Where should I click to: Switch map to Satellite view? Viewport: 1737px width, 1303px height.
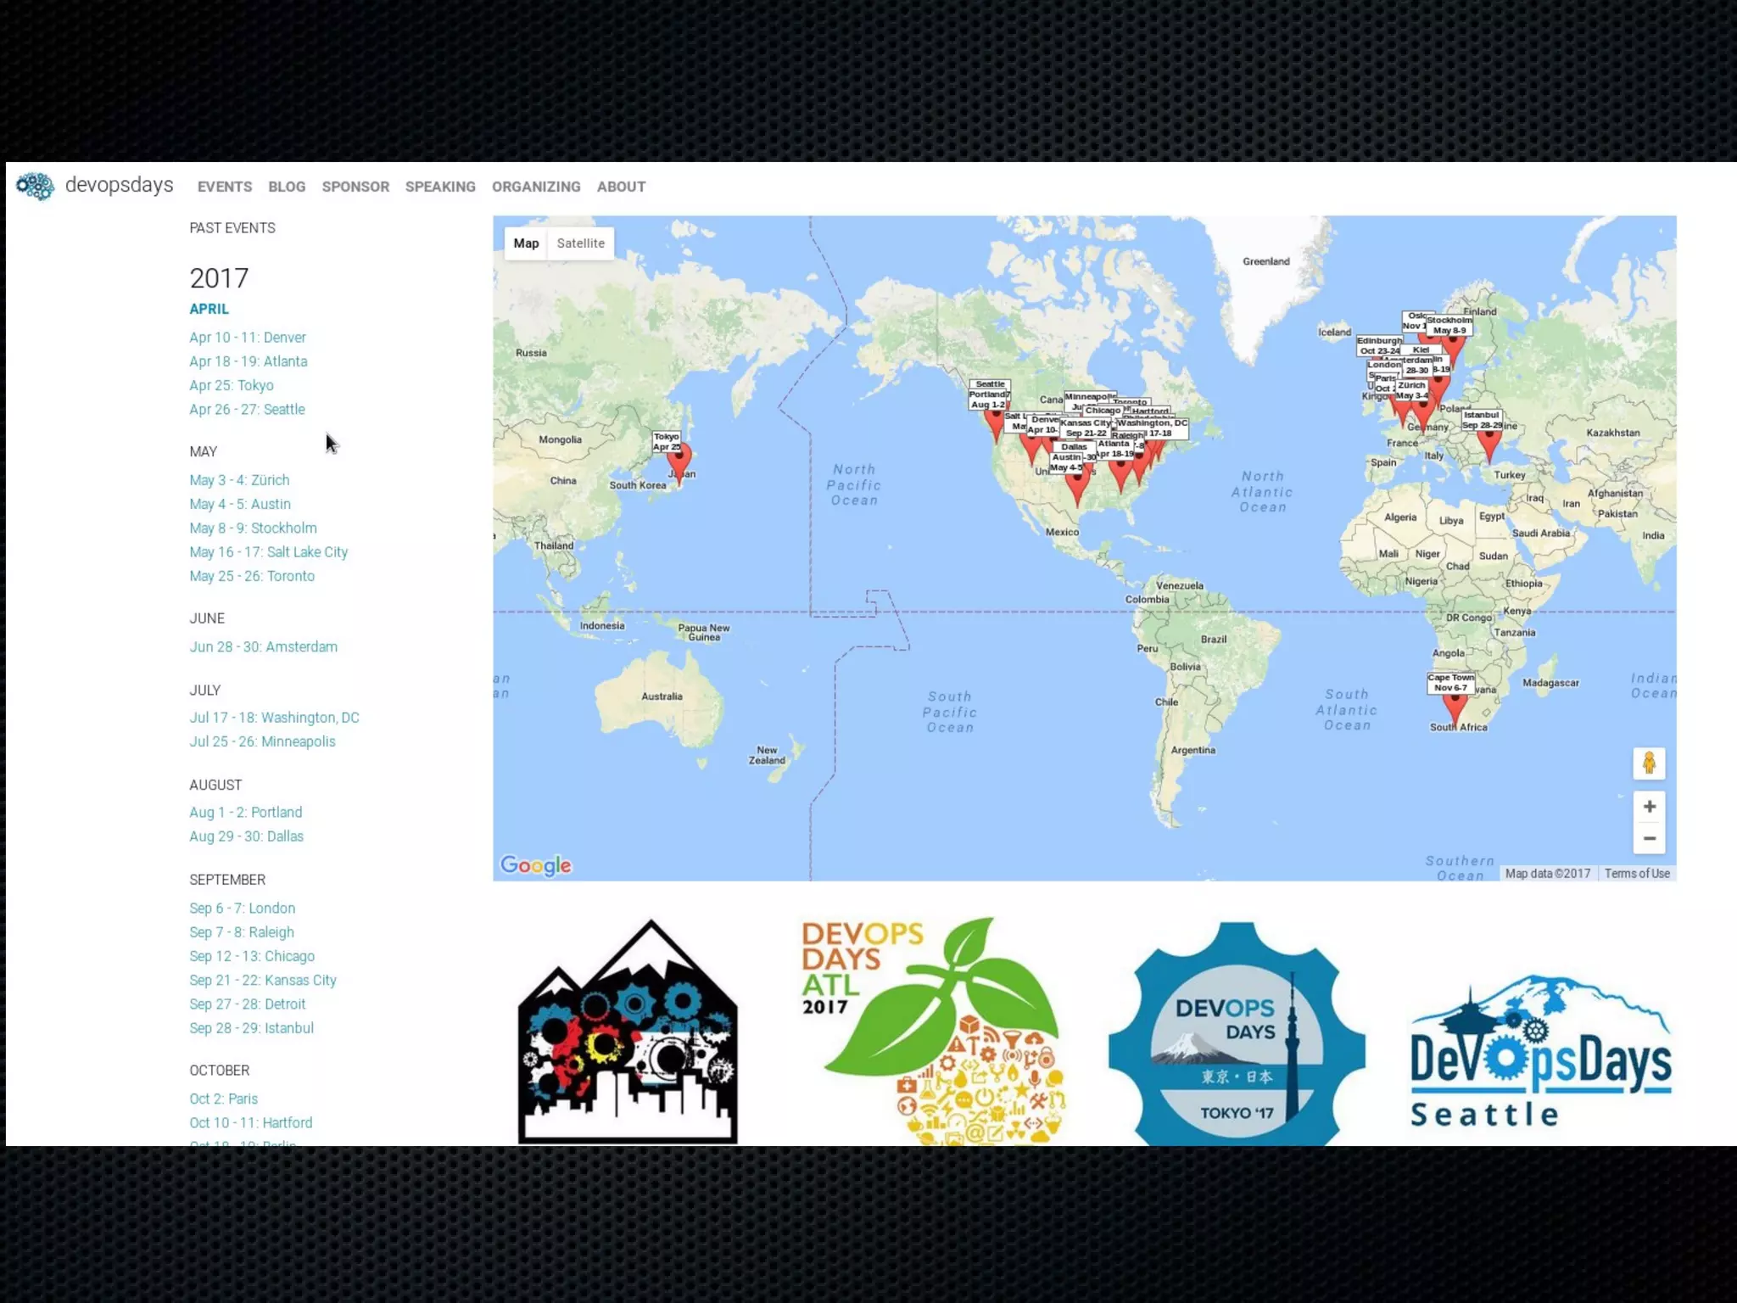580,243
